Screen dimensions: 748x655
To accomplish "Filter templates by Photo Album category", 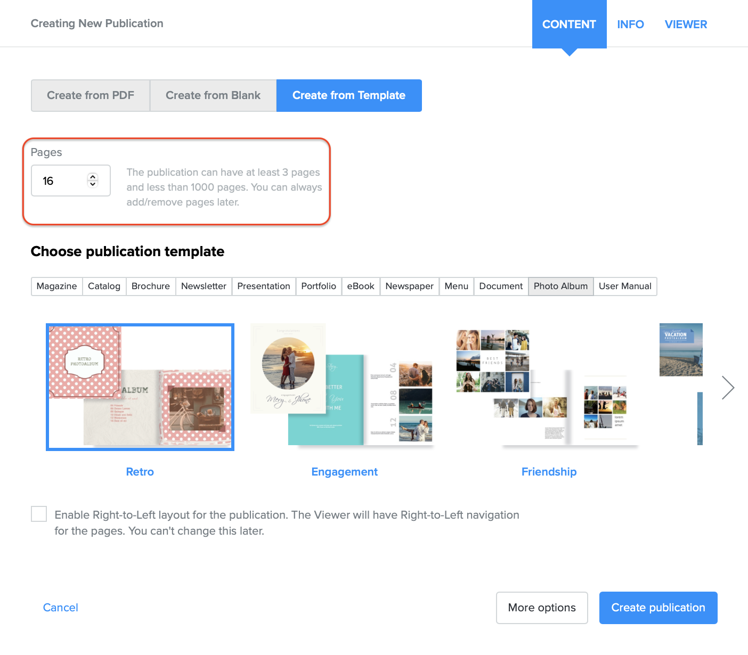I will pyautogui.click(x=560, y=286).
